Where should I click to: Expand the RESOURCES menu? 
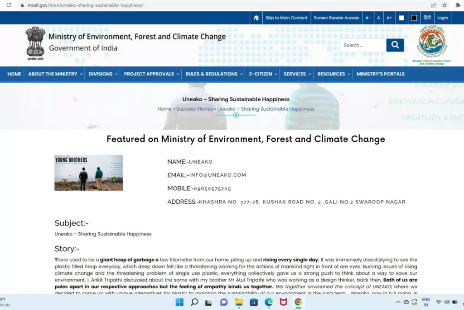point(334,74)
